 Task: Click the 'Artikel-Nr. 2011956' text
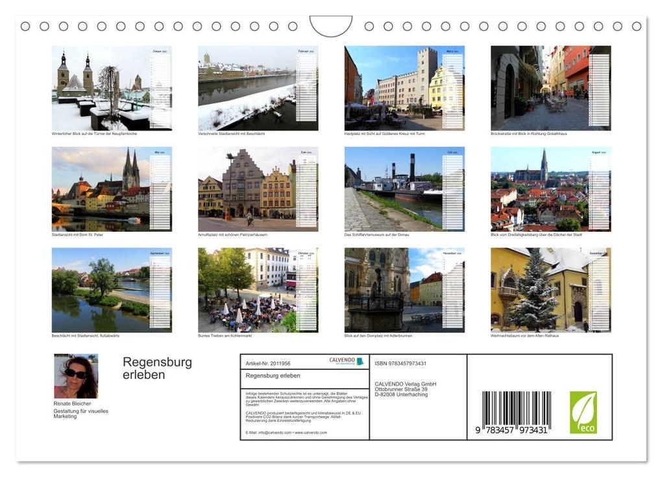268,363
